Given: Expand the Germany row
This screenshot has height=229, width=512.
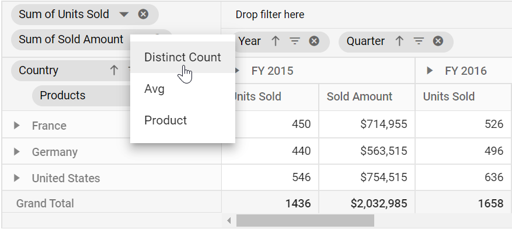Looking at the screenshot, I should click(x=17, y=151).
